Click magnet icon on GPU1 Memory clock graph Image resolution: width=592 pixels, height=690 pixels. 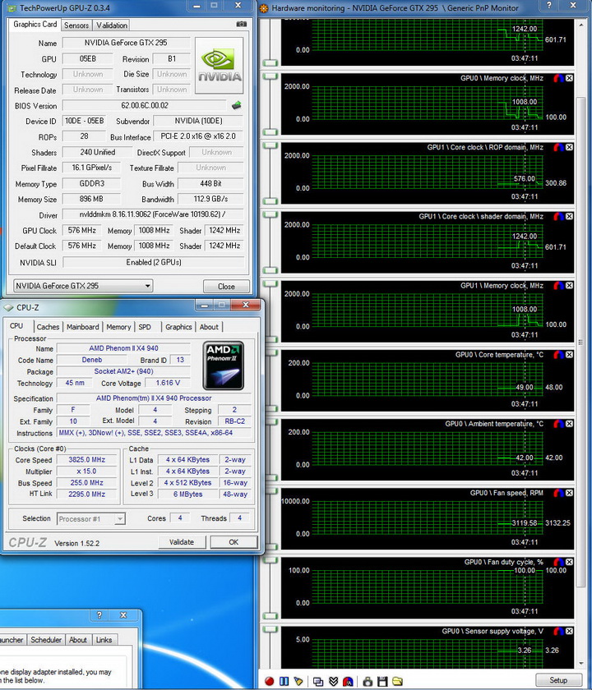point(558,286)
